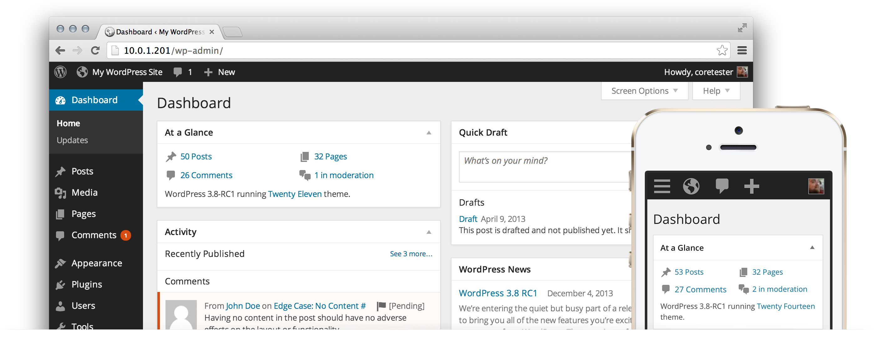Image resolution: width=876 pixels, height=356 pixels.
Task: Tap phone globe site icon
Action: 691,186
